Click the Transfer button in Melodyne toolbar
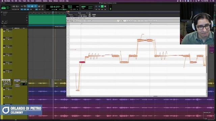 tap(77, 21)
